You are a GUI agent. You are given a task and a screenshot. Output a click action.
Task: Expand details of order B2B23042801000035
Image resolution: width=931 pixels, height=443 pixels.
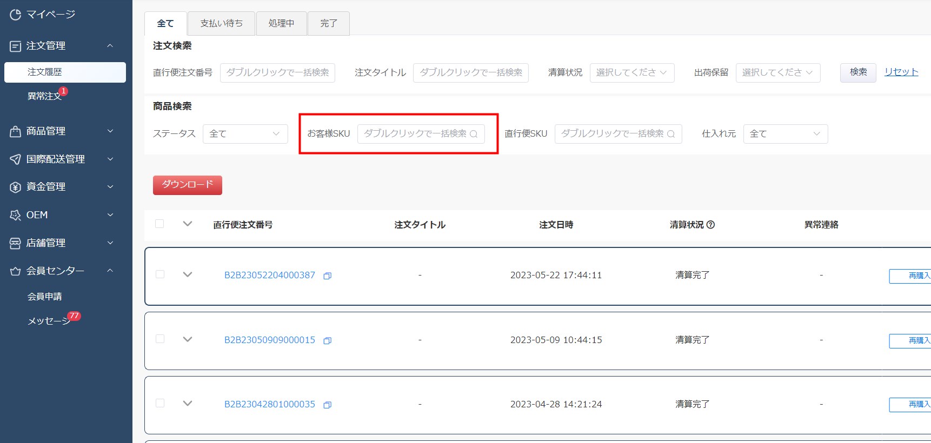point(188,404)
